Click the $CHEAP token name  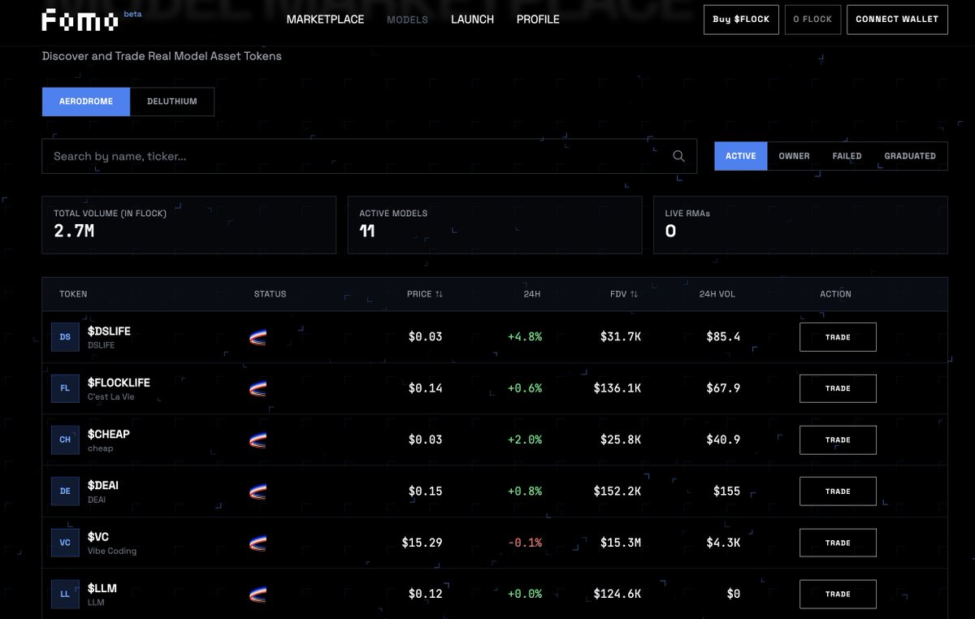pyautogui.click(x=109, y=434)
